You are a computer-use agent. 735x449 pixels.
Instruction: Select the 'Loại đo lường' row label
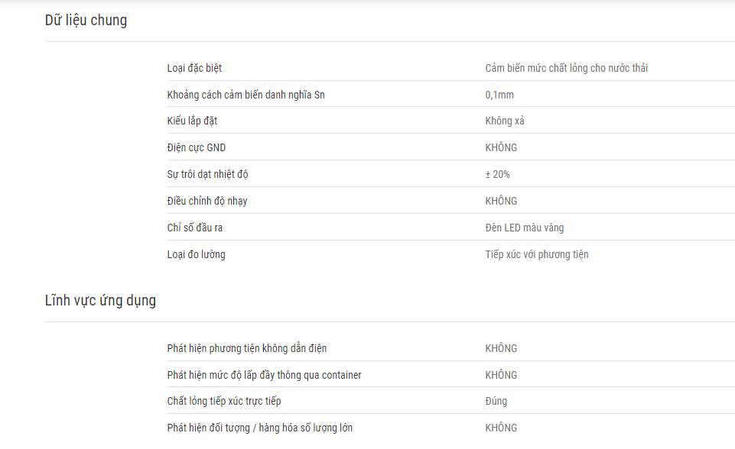197,255
